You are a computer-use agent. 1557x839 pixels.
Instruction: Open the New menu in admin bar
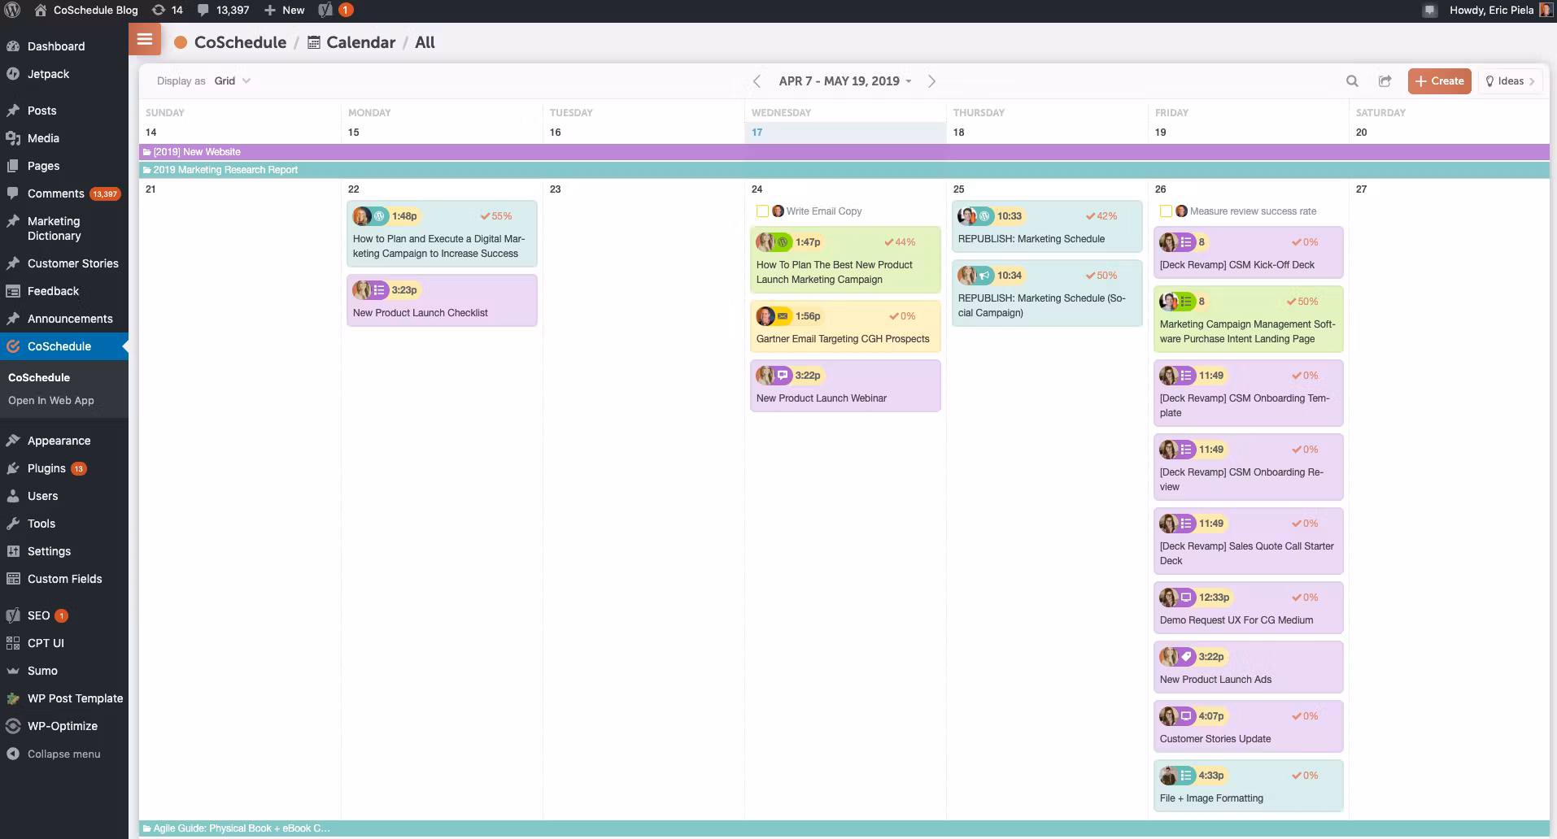click(284, 11)
